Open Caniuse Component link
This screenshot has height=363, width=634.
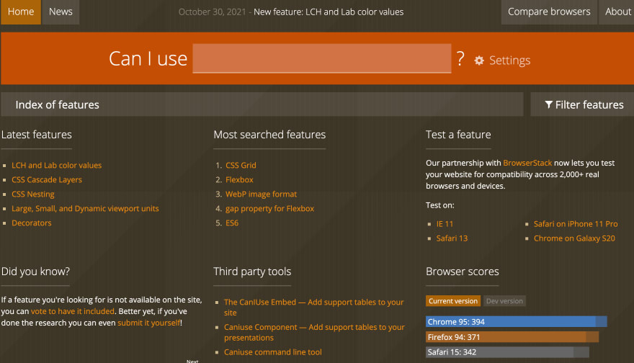[314, 332]
